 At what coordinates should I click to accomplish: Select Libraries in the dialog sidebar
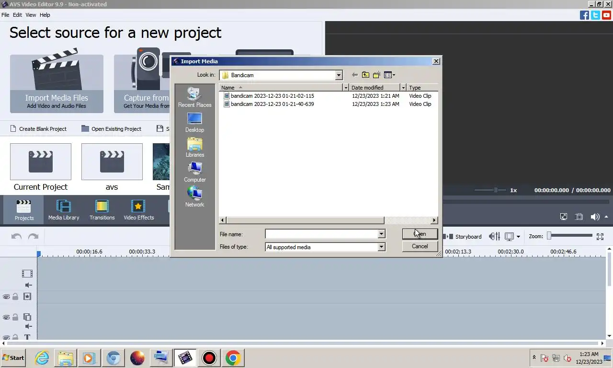click(x=194, y=147)
